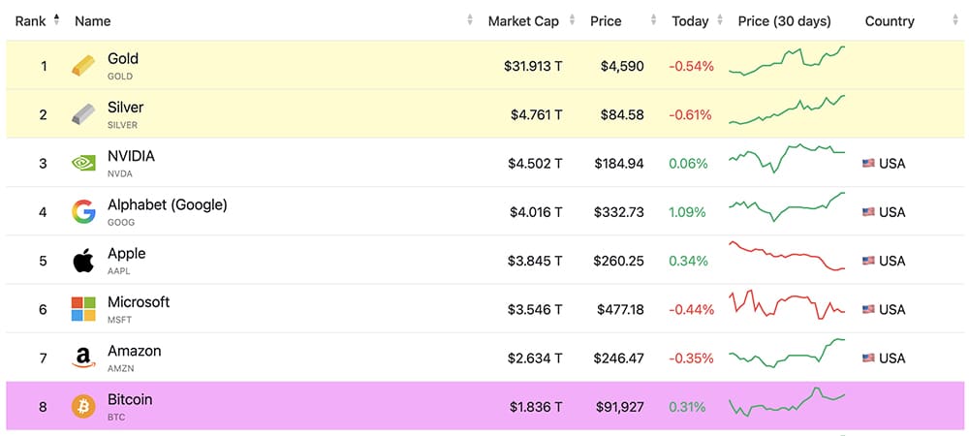This screenshot has width=969, height=436.
Task: Sort table by Rank column
Action: click(32, 21)
